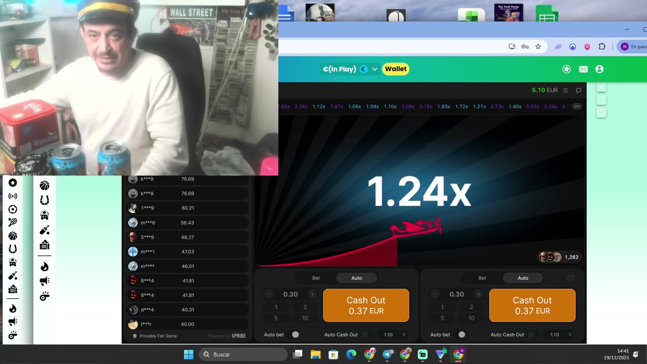Open Chrome extensions puzzle icon
Screen dimensions: 647x364
602,47
